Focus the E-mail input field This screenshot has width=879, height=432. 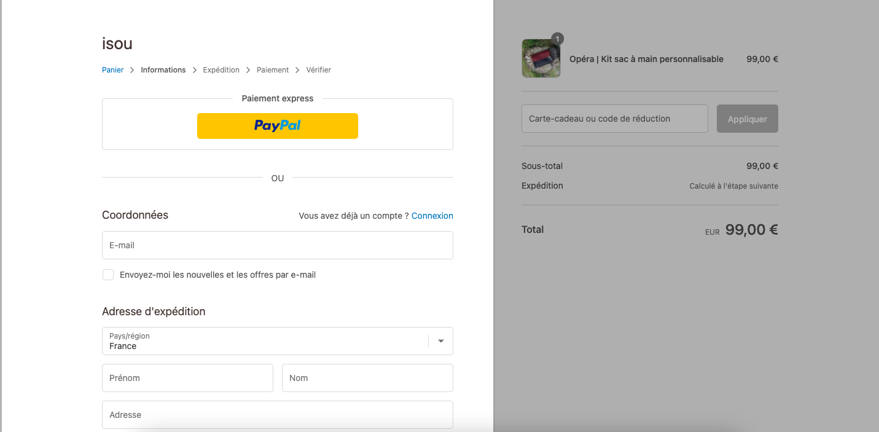point(278,245)
